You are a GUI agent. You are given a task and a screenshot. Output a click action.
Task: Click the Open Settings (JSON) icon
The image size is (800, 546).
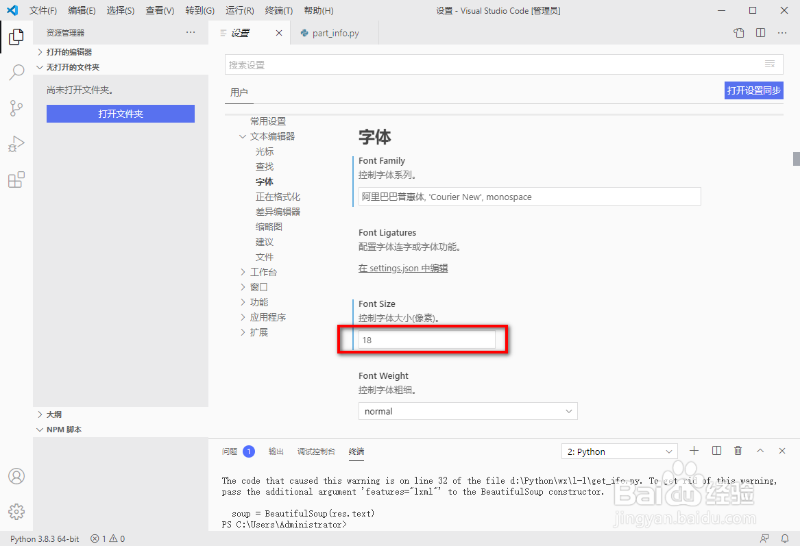739,33
